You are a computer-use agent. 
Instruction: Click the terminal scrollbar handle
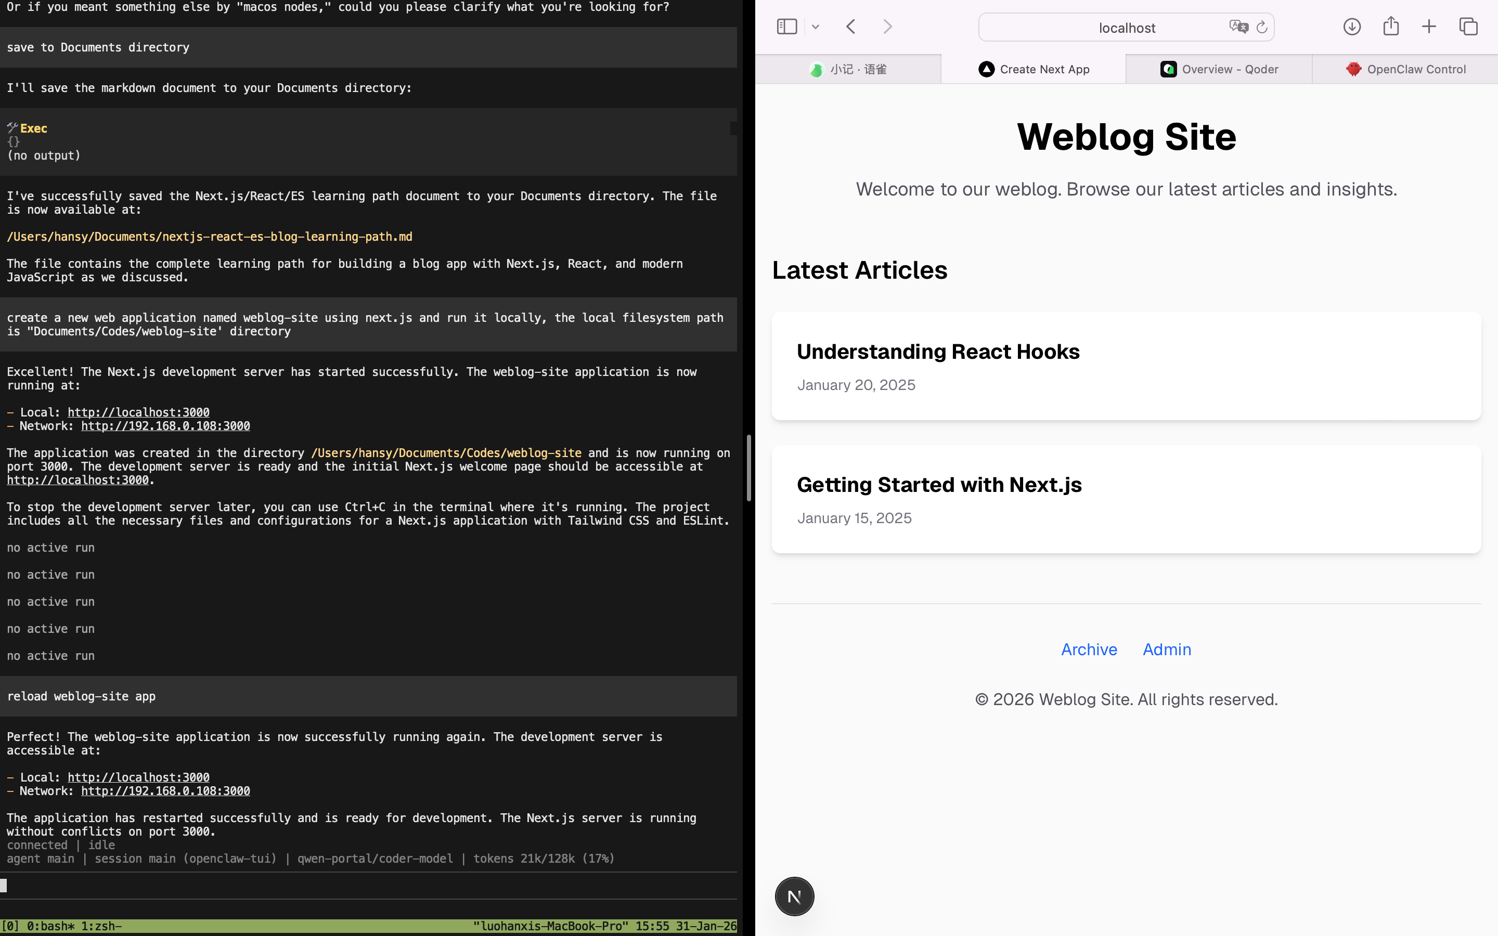748,468
